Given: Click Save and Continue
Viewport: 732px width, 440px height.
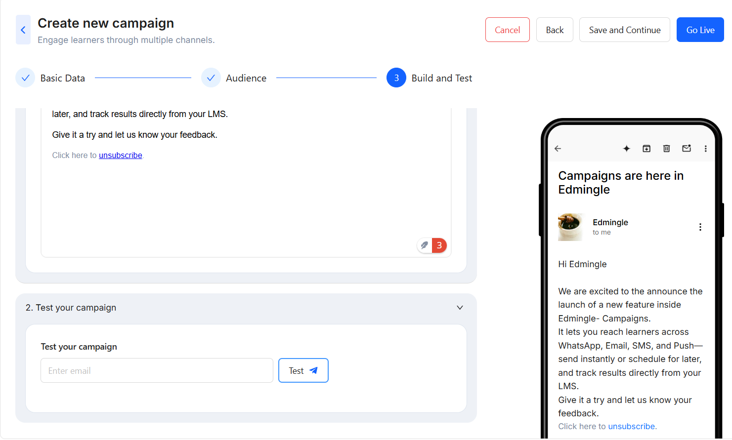Looking at the screenshot, I should point(625,30).
